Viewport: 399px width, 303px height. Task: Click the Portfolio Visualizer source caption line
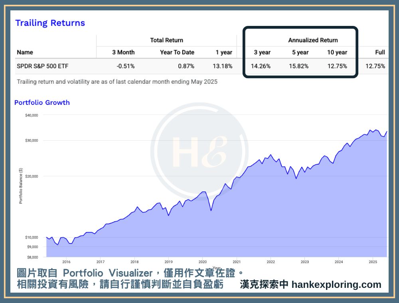pyautogui.click(x=130, y=273)
